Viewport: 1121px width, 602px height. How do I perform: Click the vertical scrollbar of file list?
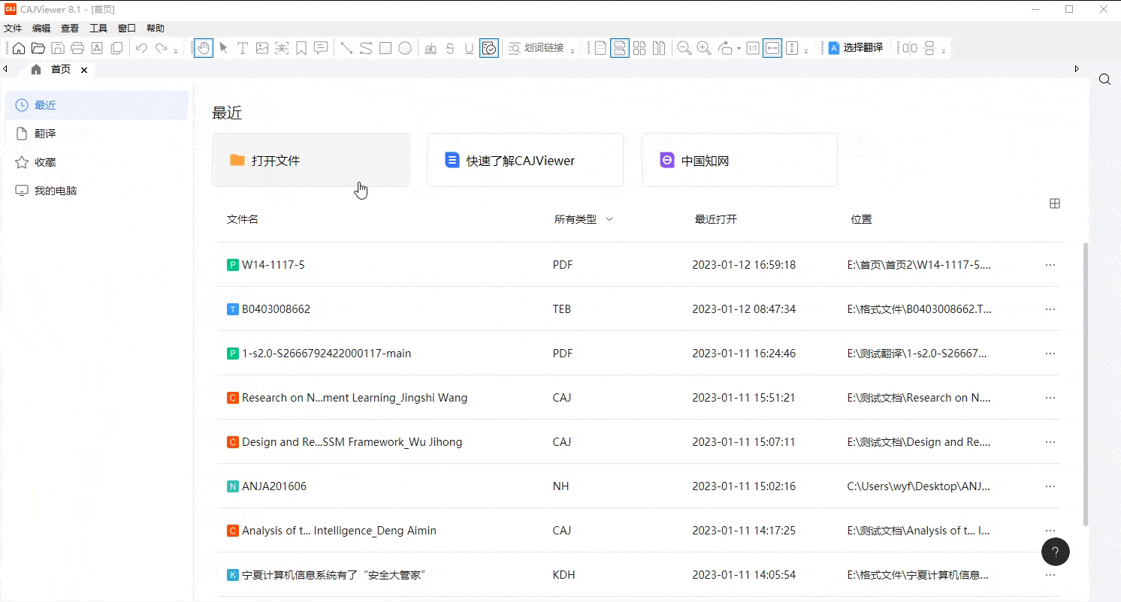[x=1085, y=383]
